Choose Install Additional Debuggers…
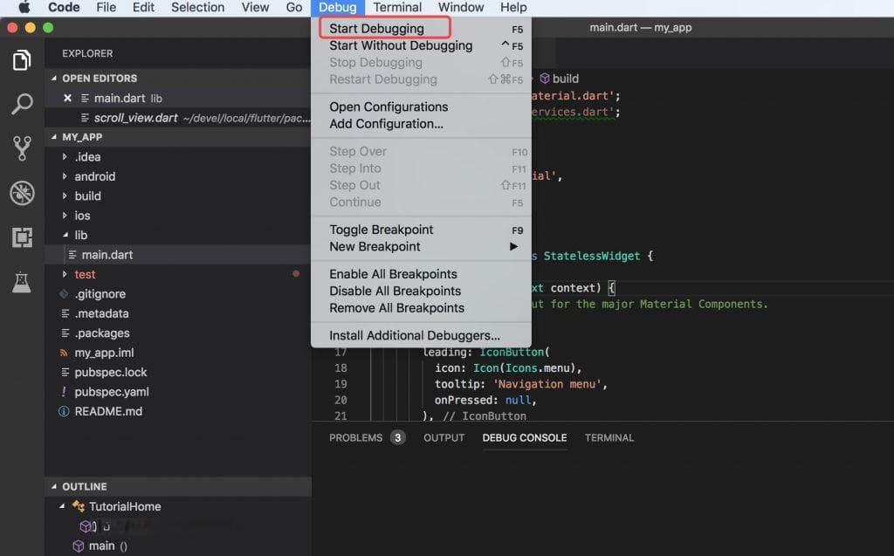 tap(422, 336)
